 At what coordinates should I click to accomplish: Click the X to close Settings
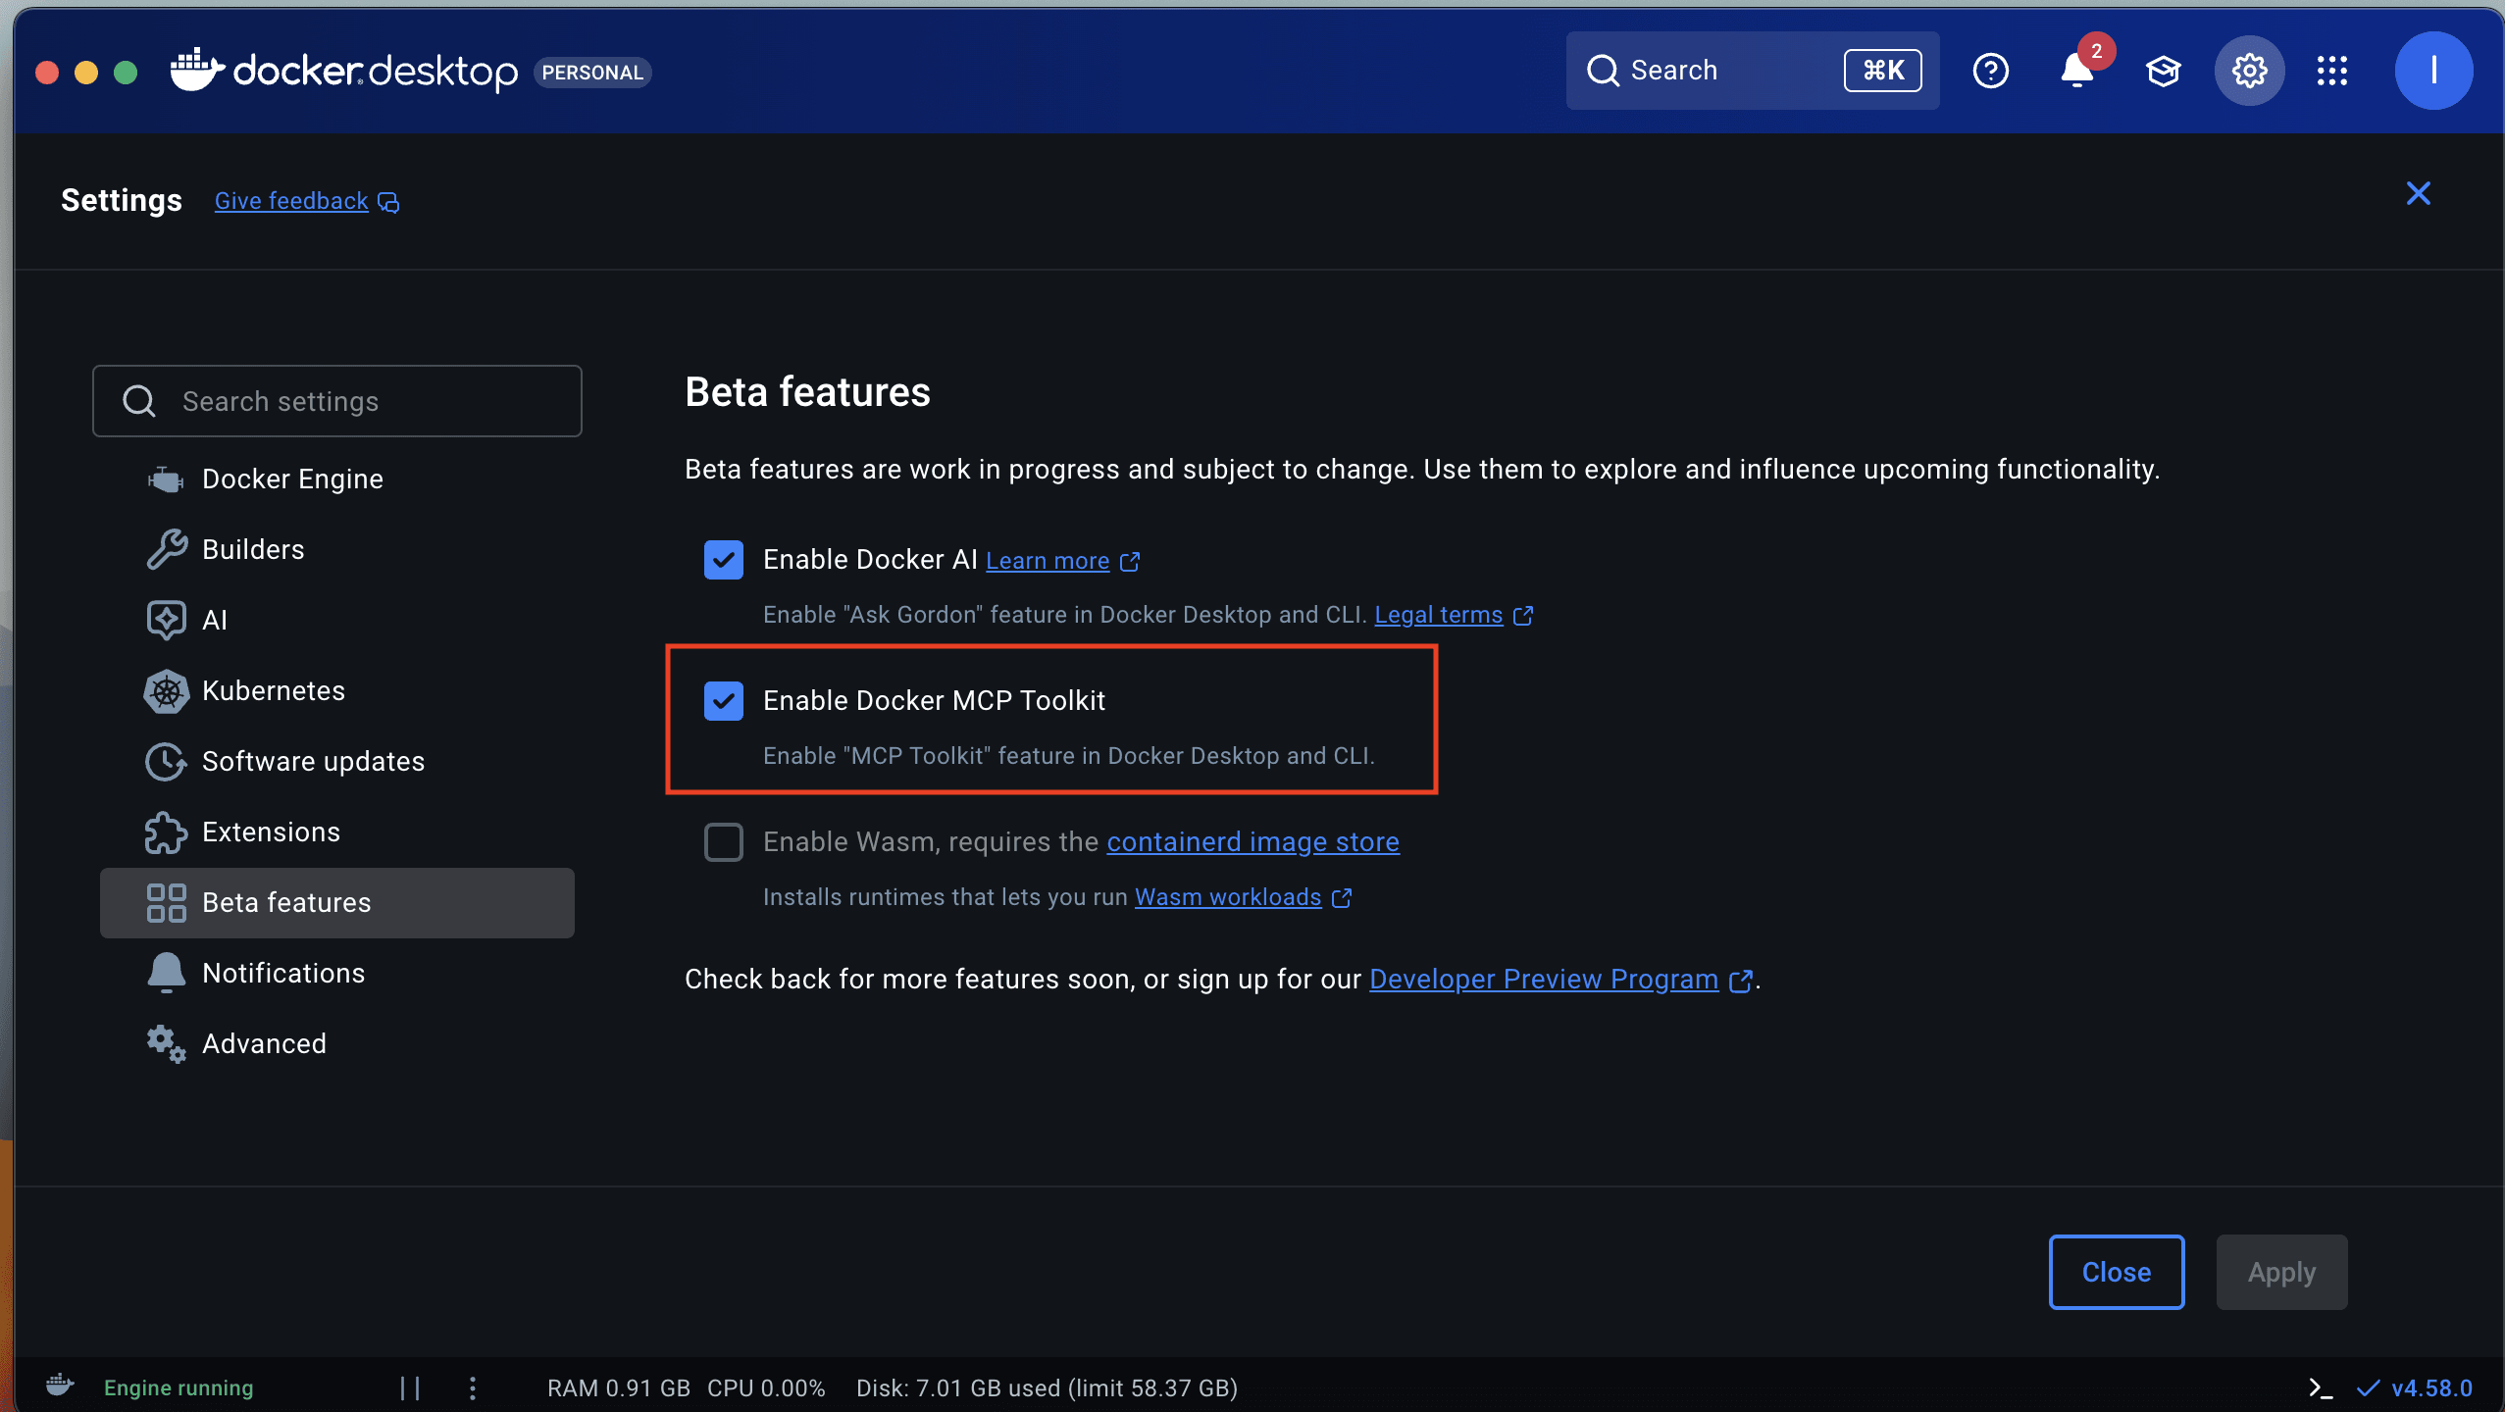(2418, 193)
